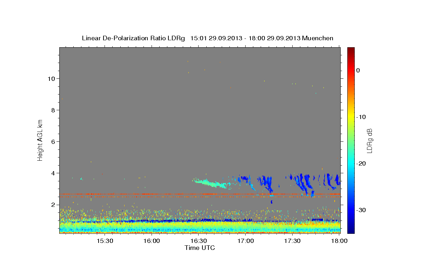
Task: Click the time tick label "17:30"
Action: pyautogui.click(x=292, y=241)
